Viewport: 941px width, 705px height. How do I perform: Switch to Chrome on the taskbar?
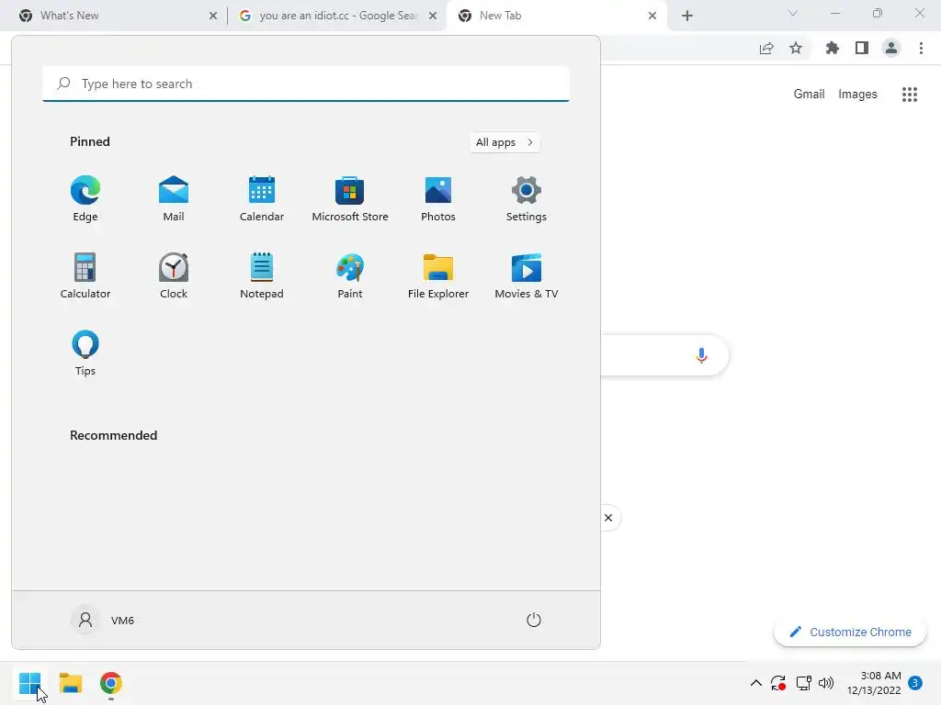coord(111,683)
